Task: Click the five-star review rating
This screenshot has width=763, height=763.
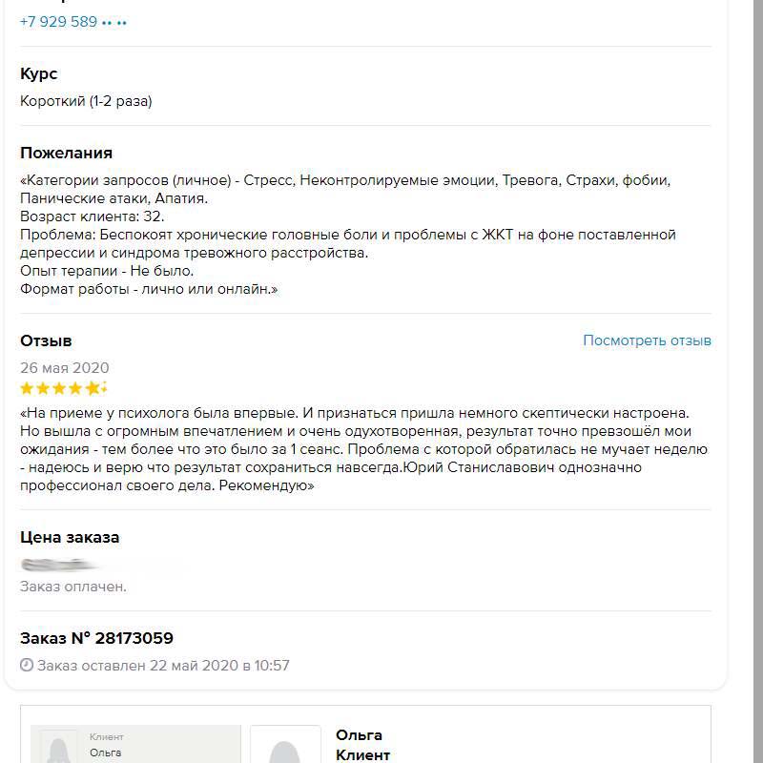Action: [59, 388]
